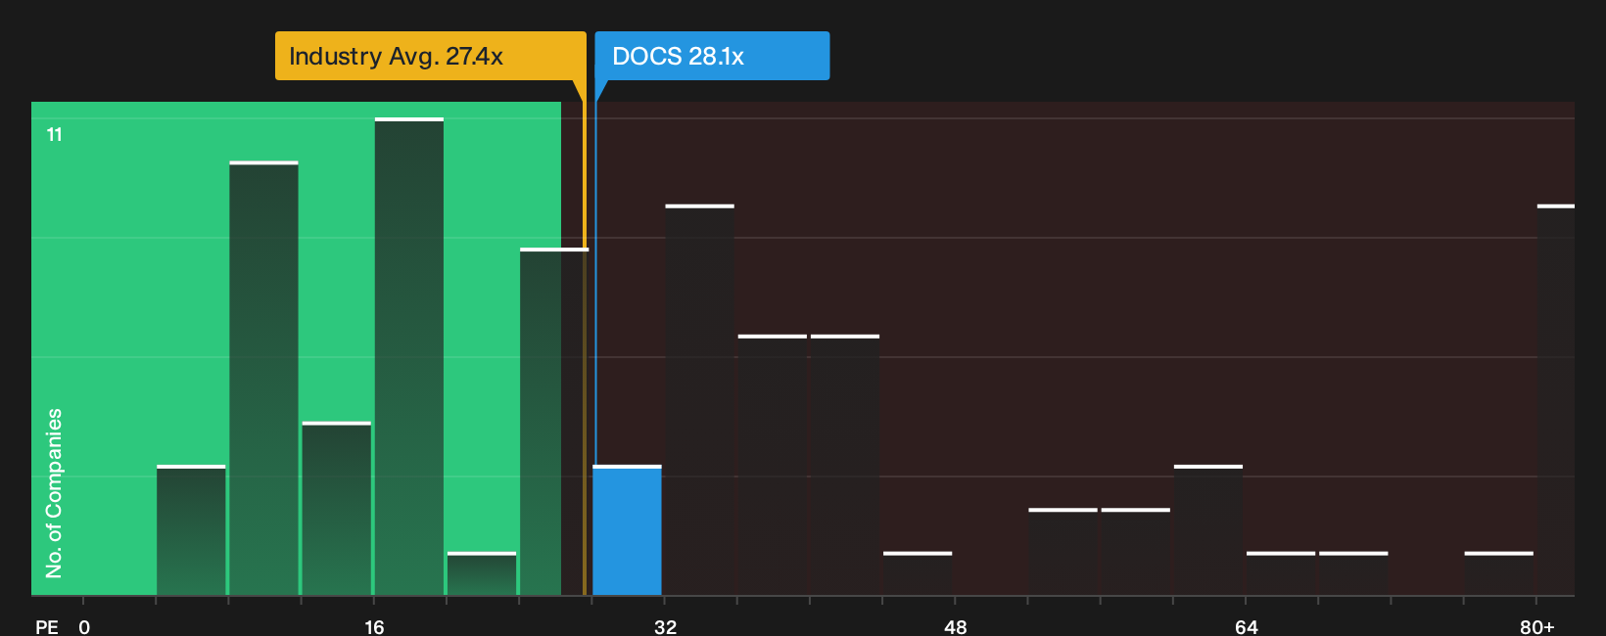Click the x-axis label 32
Viewport: 1606px width, 636px height.
pos(665,626)
